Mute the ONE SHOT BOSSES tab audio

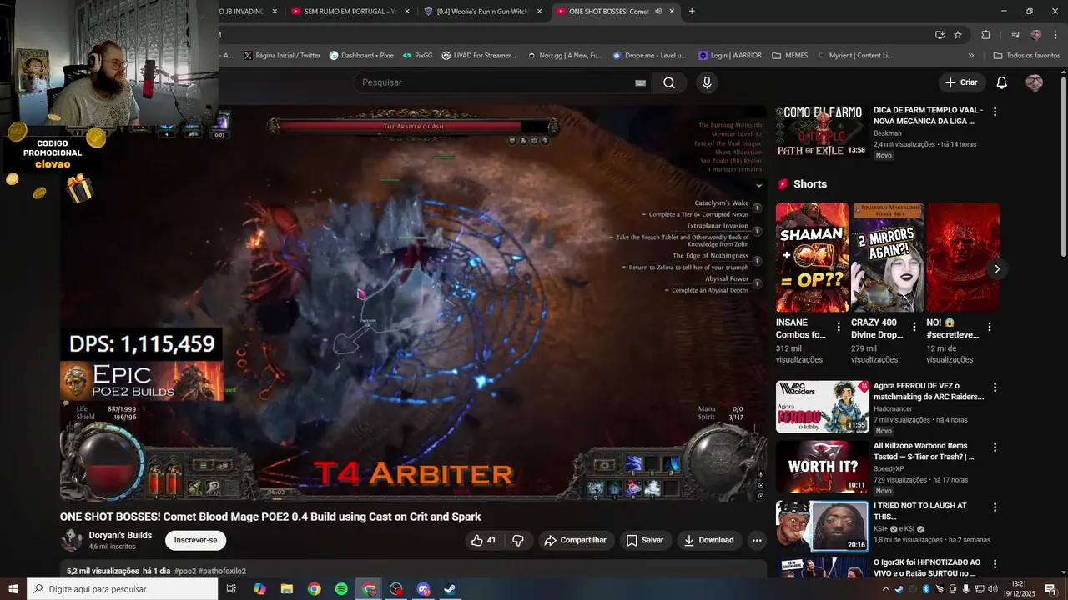658,11
